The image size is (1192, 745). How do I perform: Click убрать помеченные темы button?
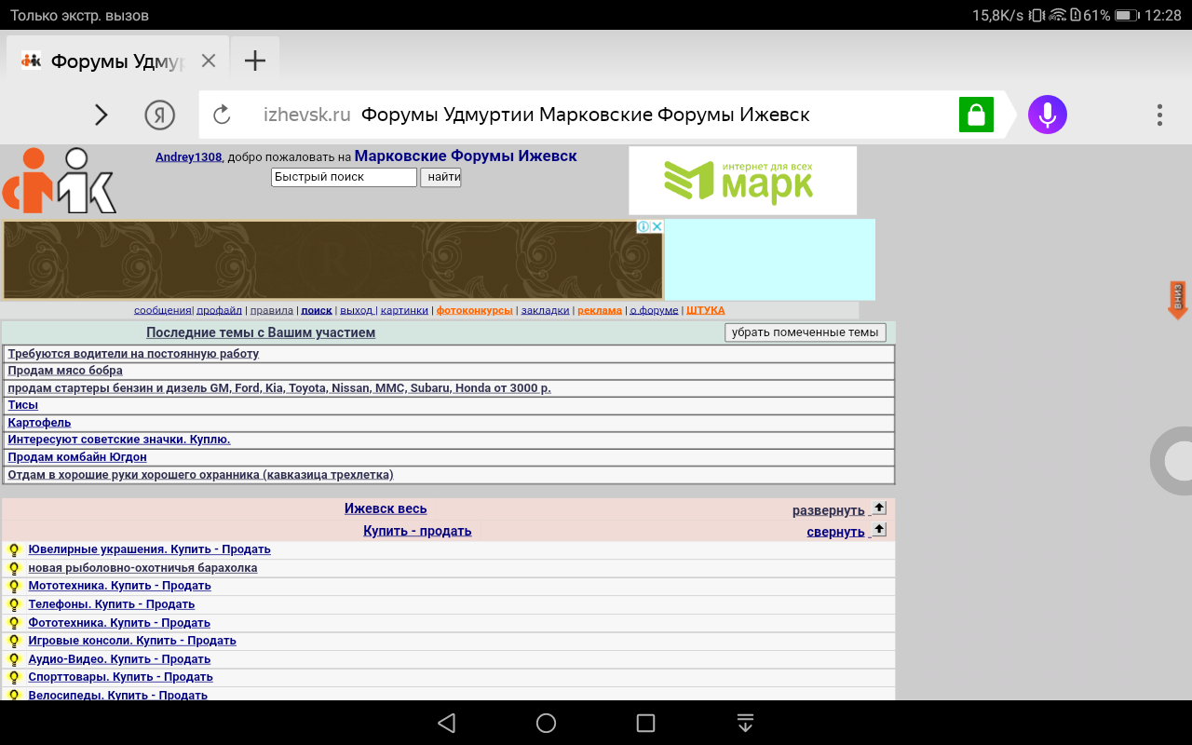coord(805,332)
